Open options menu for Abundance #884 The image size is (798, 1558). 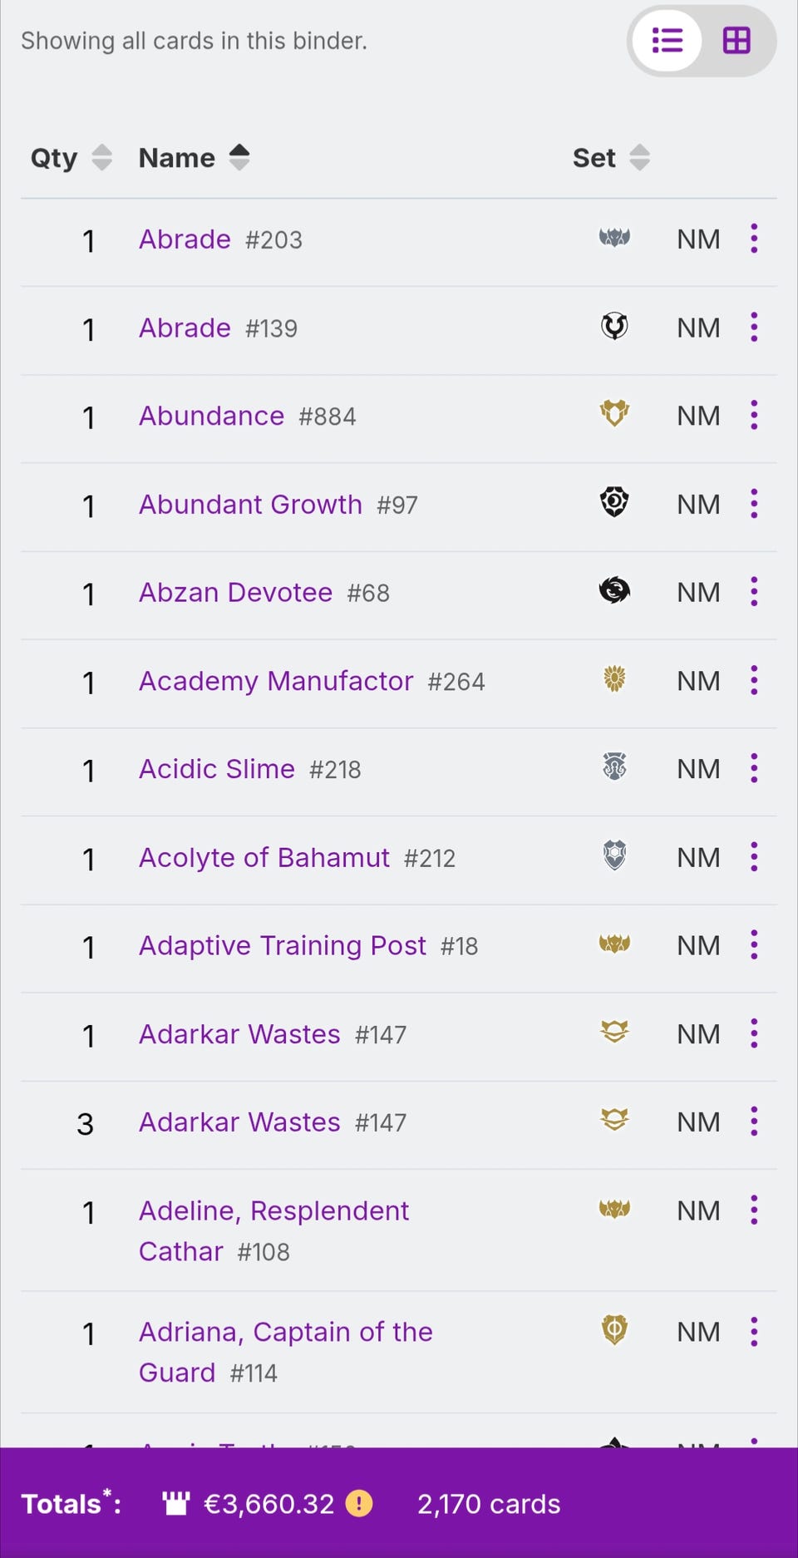(754, 415)
